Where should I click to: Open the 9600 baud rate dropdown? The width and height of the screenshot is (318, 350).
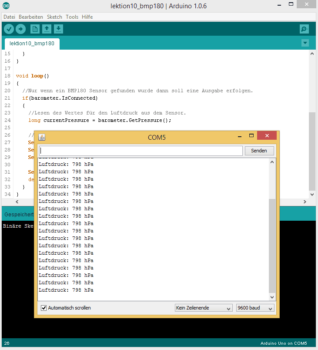pos(255,308)
